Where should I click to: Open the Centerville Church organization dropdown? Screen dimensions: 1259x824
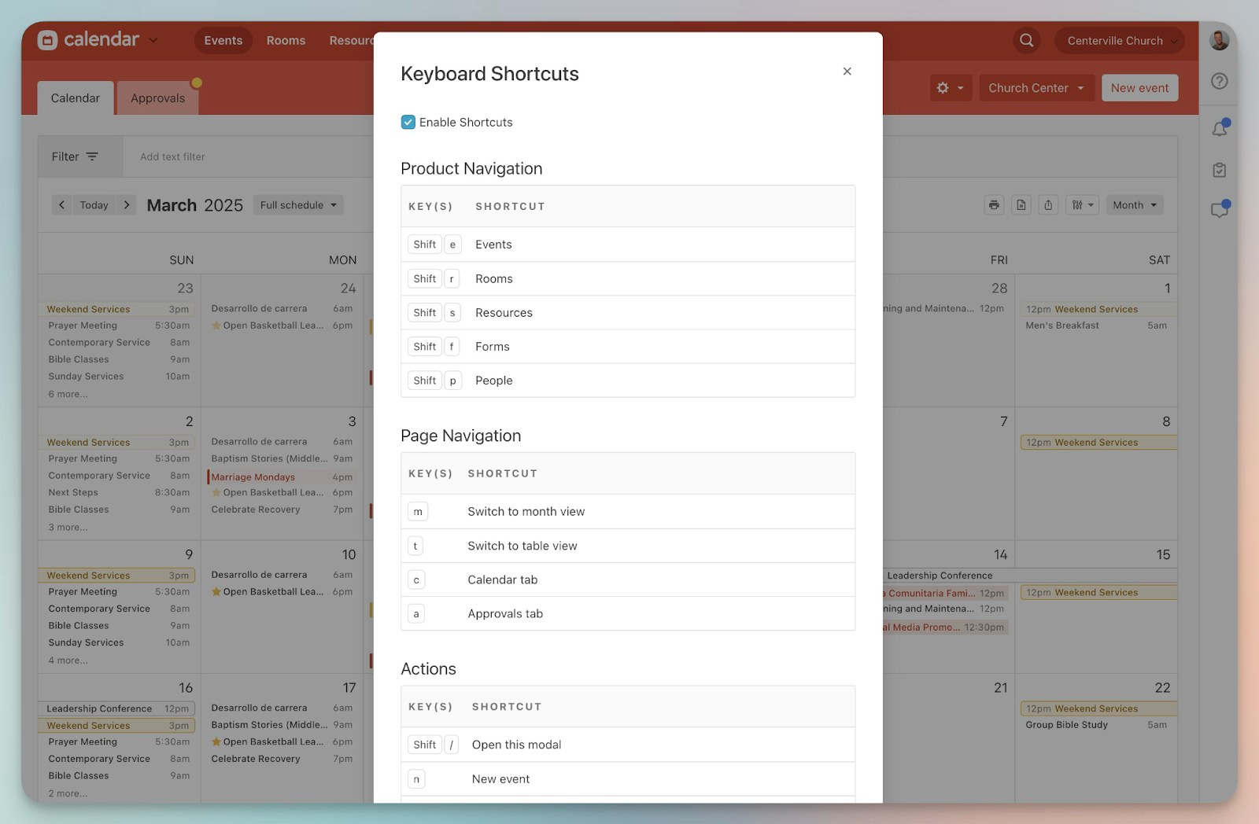tap(1120, 41)
